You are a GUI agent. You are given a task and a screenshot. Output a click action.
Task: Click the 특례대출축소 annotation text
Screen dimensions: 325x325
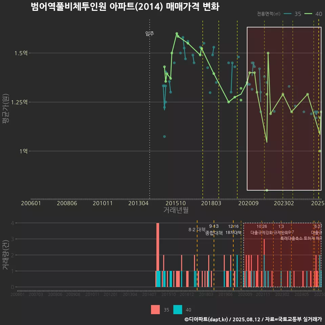coord(291,238)
